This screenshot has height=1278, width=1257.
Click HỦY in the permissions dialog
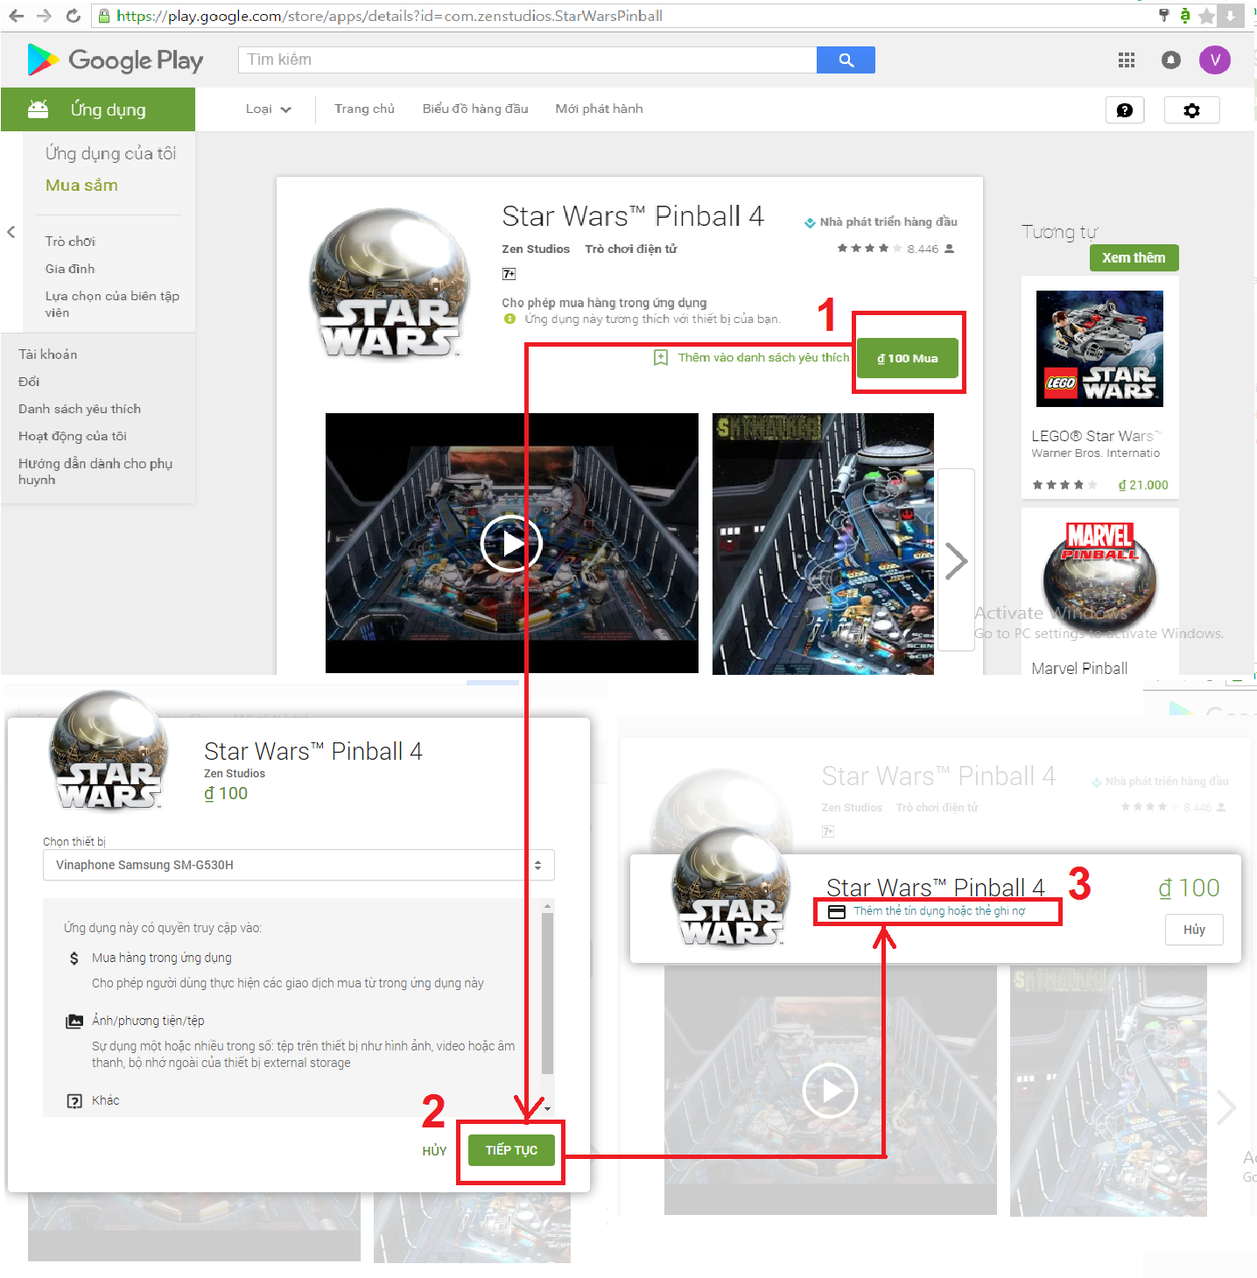(x=434, y=1151)
